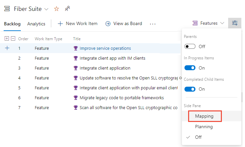The width and height of the screenshot is (245, 147).
Task: Add child item using row 1 plus icon
Action: [x=7, y=48]
